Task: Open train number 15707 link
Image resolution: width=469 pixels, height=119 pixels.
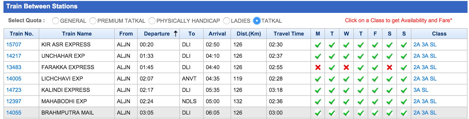Action: coord(14,45)
